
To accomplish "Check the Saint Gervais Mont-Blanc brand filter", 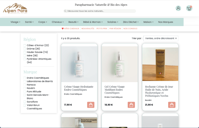I will click(x=25, y=95).
